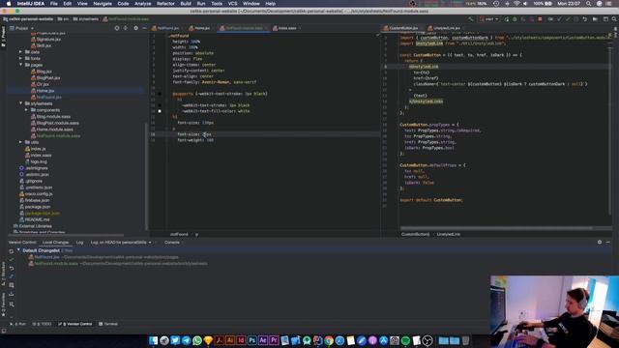Viewport: 619px width, 348px height.
Task: Open Telegram from the Dock
Action: click(x=187, y=340)
